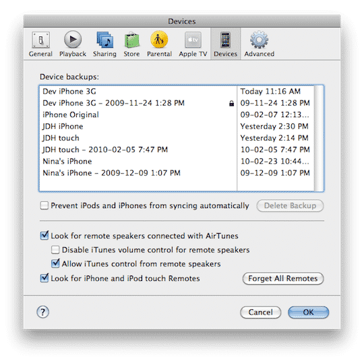The width and height of the screenshot is (364, 361).
Task: Click Forget All Remotes
Action: click(283, 278)
